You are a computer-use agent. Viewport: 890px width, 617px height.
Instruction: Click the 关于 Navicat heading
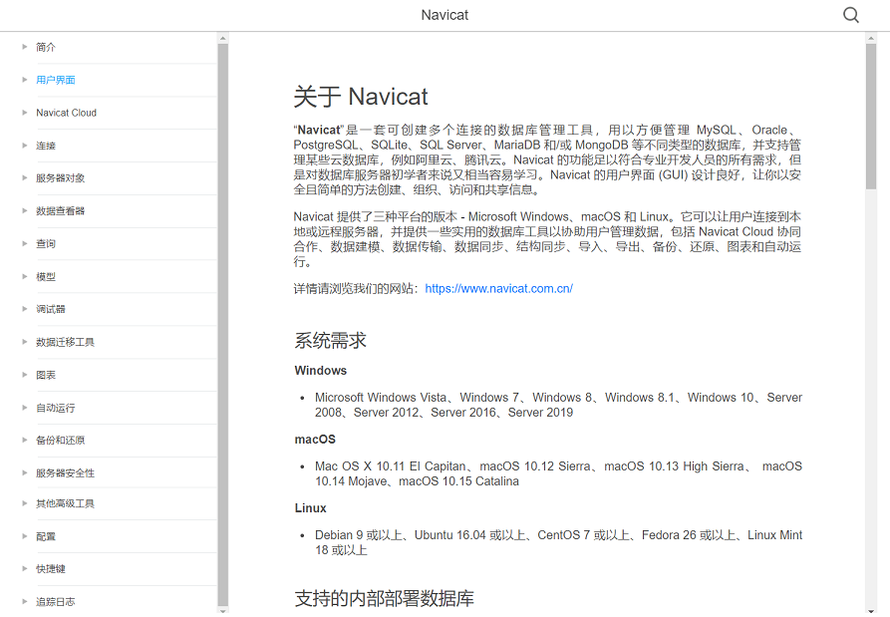pyautogui.click(x=361, y=97)
